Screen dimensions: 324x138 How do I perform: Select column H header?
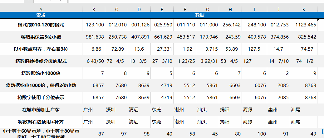coord(230,9)
